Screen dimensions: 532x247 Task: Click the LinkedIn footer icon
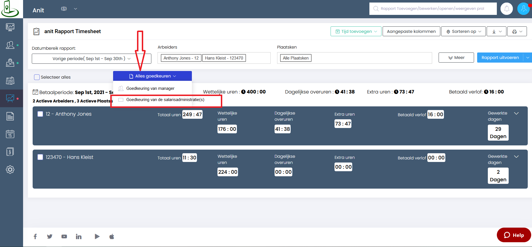tap(79, 237)
